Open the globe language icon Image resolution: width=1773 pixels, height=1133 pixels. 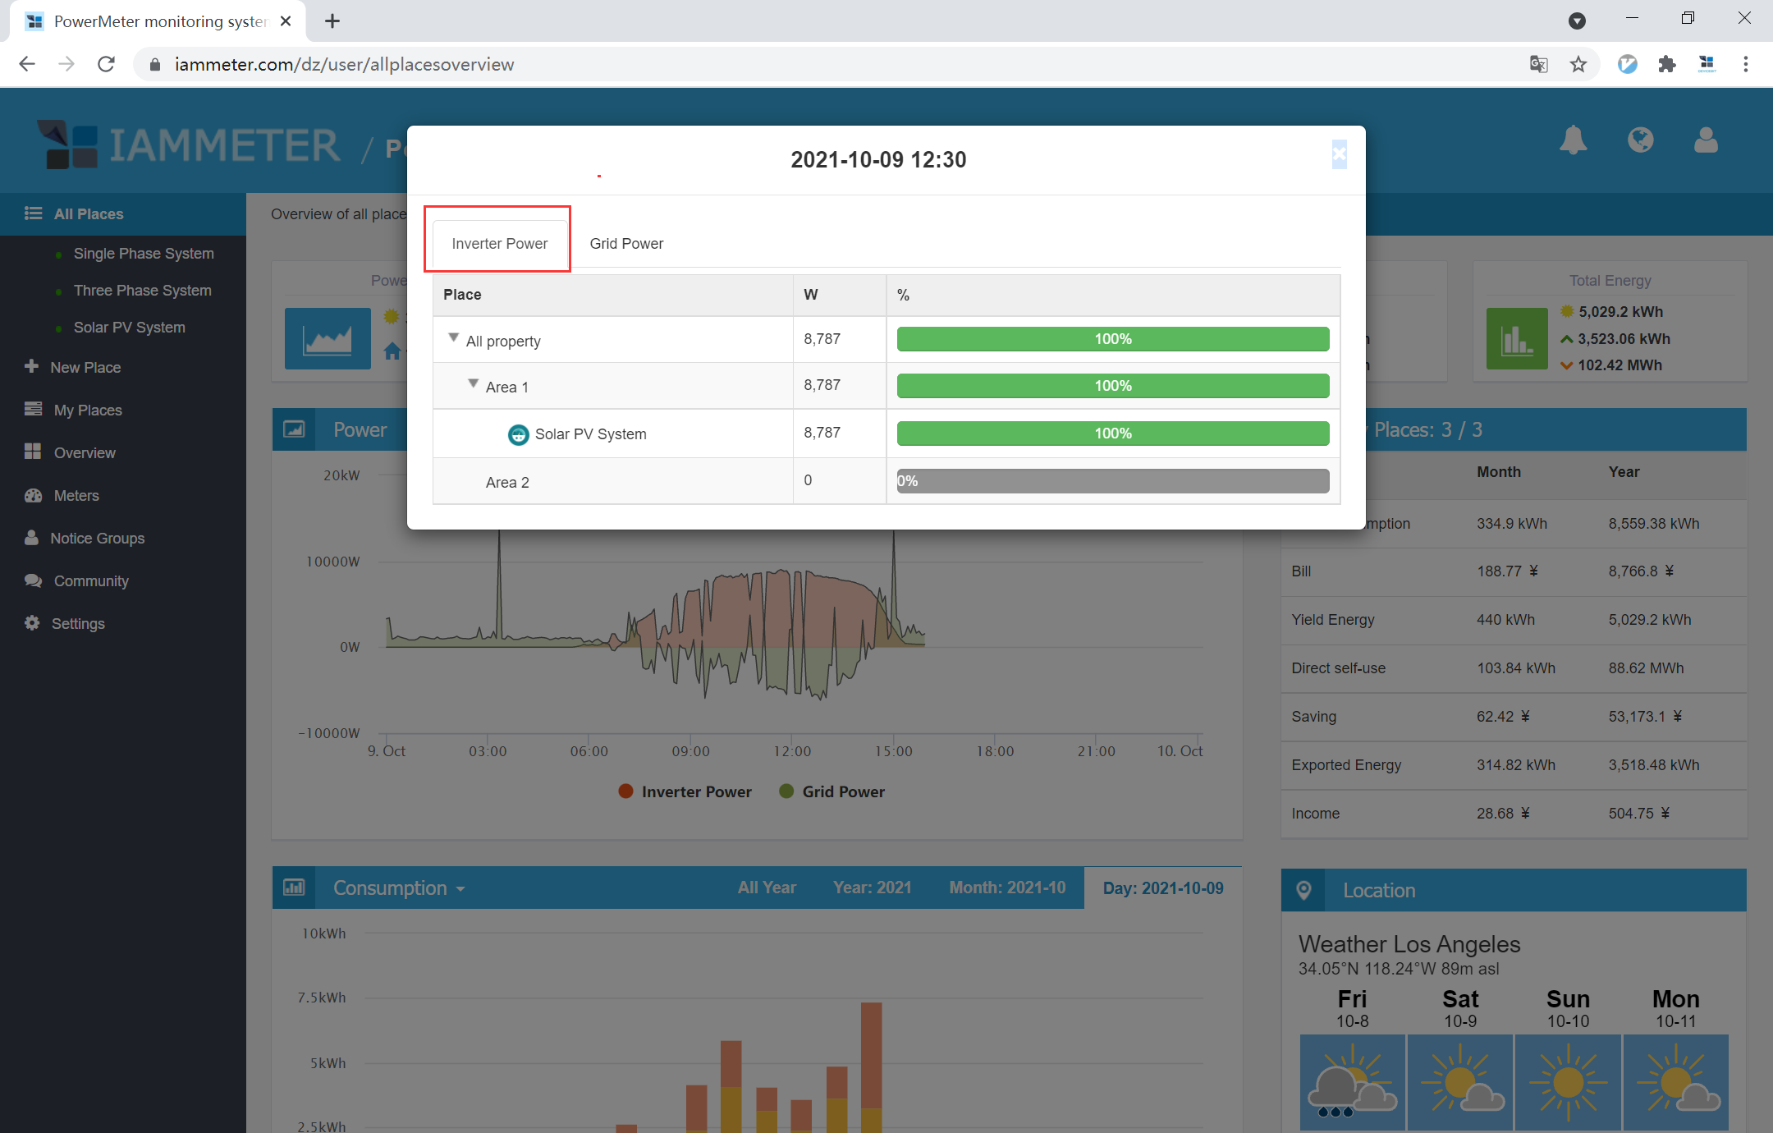(x=1640, y=140)
